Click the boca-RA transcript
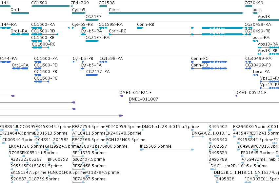Viewport: 279px width, 184px height. click(x=255, y=41)
